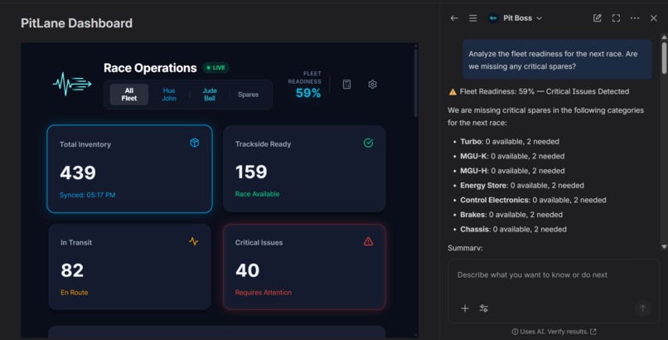Click the 439 total inventory value

(78, 172)
